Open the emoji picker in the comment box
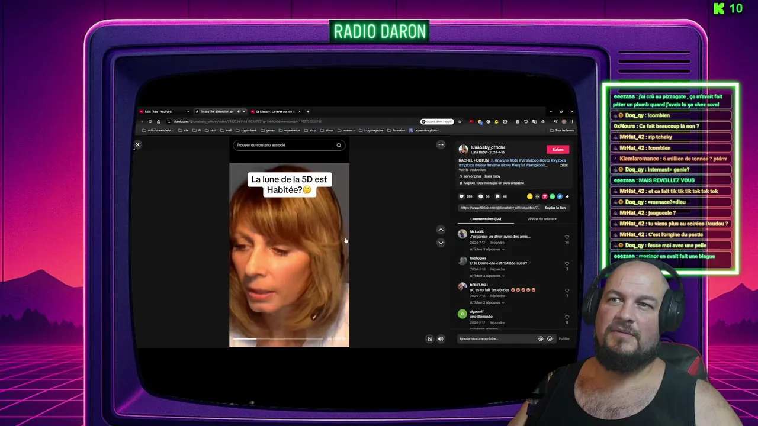The height and width of the screenshot is (426, 758). coord(550,339)
